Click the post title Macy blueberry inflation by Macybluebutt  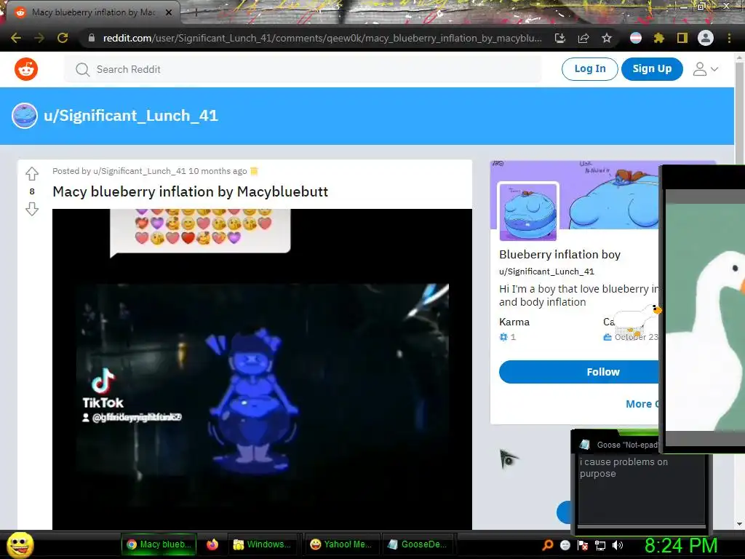(x=190, y=191)
